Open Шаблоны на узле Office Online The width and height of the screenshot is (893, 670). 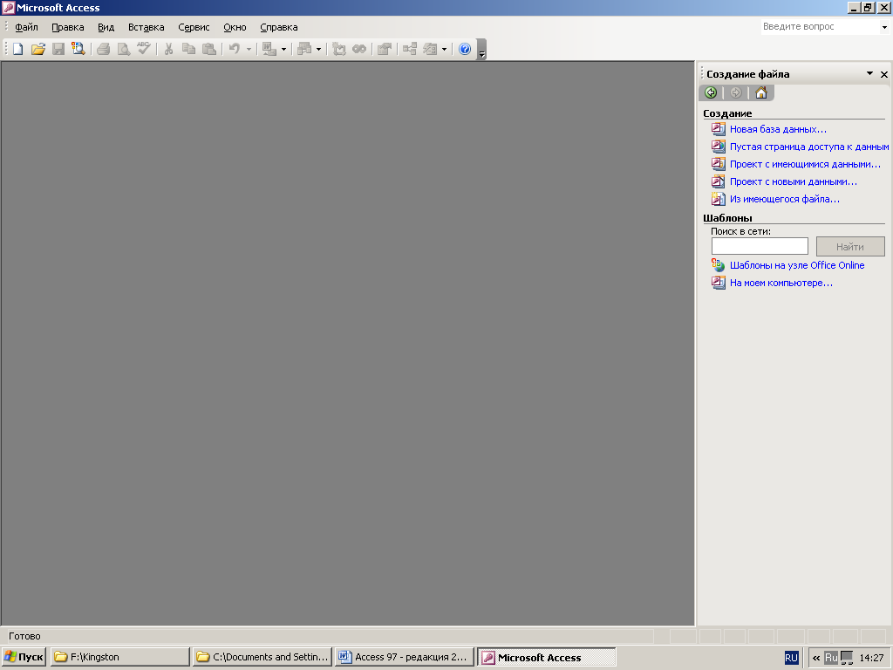(797, 265)
